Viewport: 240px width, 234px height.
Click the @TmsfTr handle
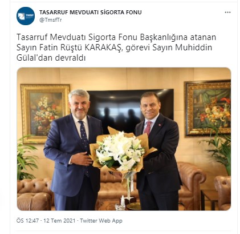(x=51, y=20)
